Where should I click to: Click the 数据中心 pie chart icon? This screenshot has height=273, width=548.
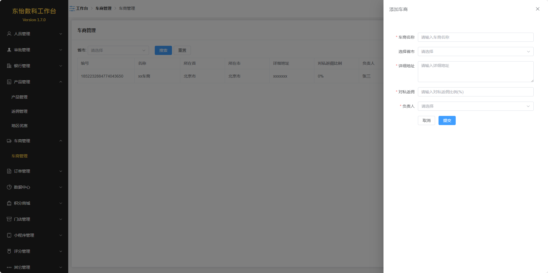(9, 187)
